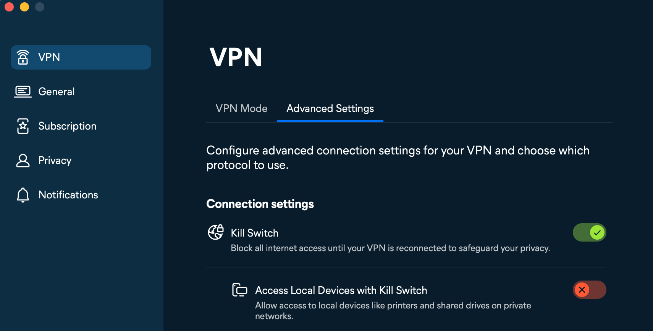Viewport: 653px width, 331px height.
Task: Minimize the window with the yellow button
Action: coord(24,6)
